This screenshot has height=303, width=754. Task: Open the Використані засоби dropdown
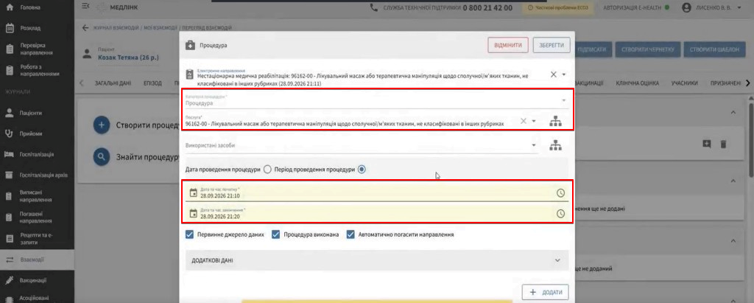click(x=362, y=145)
